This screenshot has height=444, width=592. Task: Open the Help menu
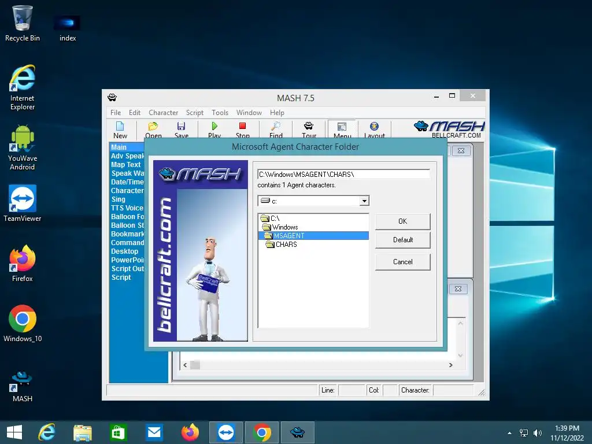(x=277, y=113)
